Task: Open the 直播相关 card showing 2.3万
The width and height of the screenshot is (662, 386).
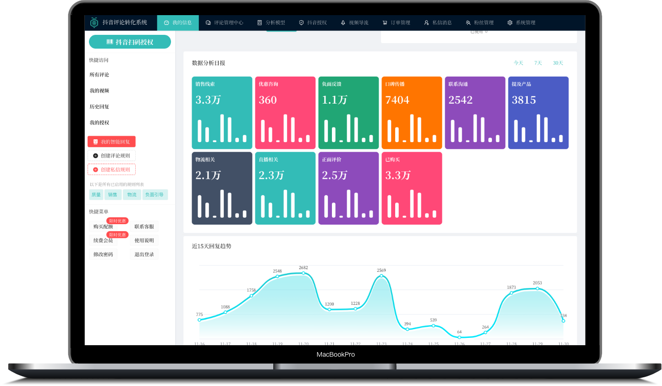Action: click(285, 188)
